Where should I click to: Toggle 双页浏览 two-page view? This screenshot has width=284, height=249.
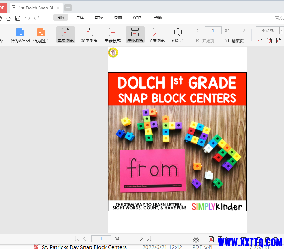coord(89,35)
